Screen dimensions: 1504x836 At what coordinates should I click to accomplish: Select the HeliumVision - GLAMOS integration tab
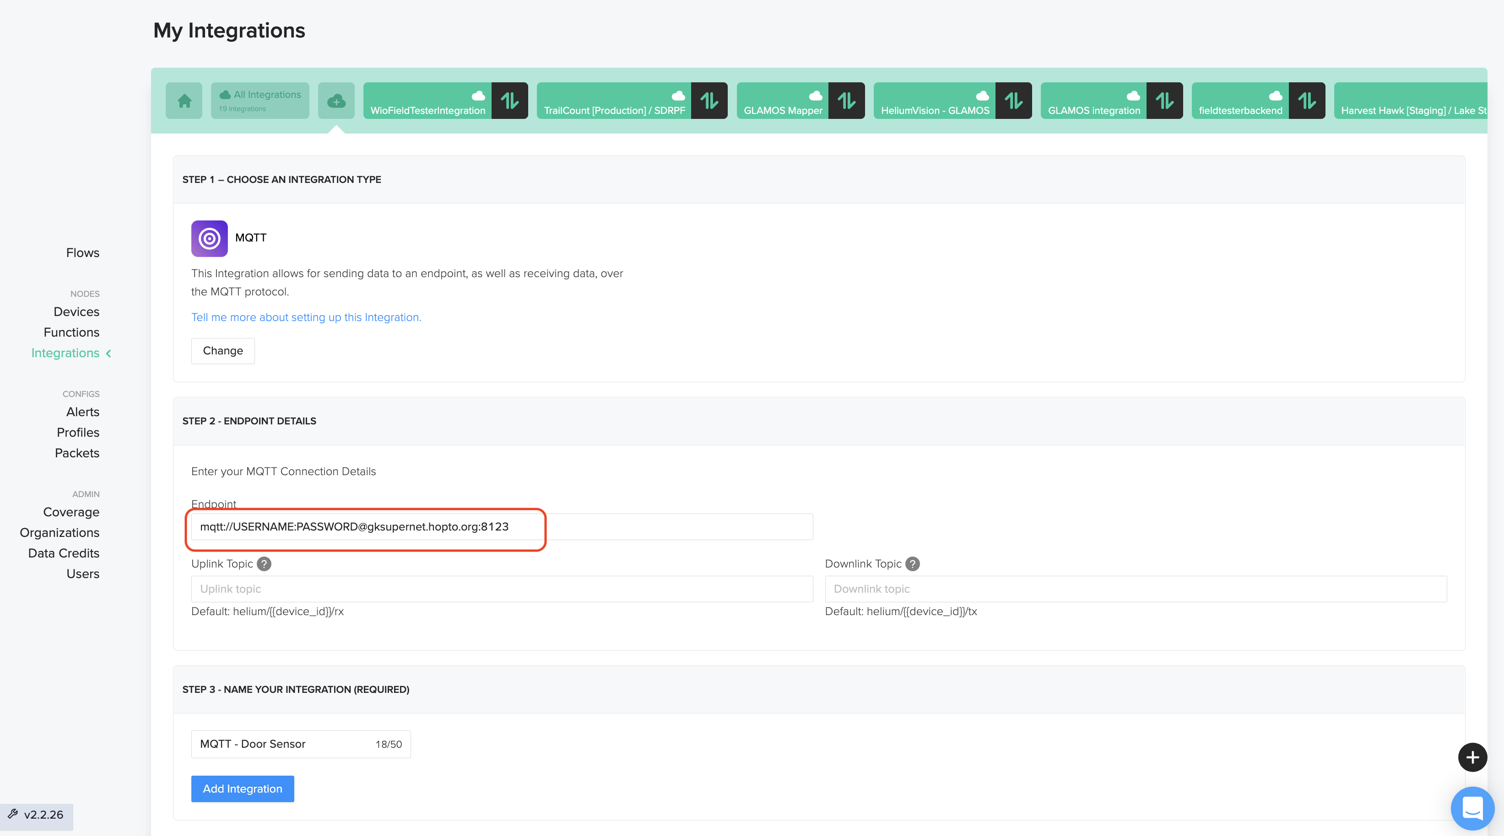point(934,101)
